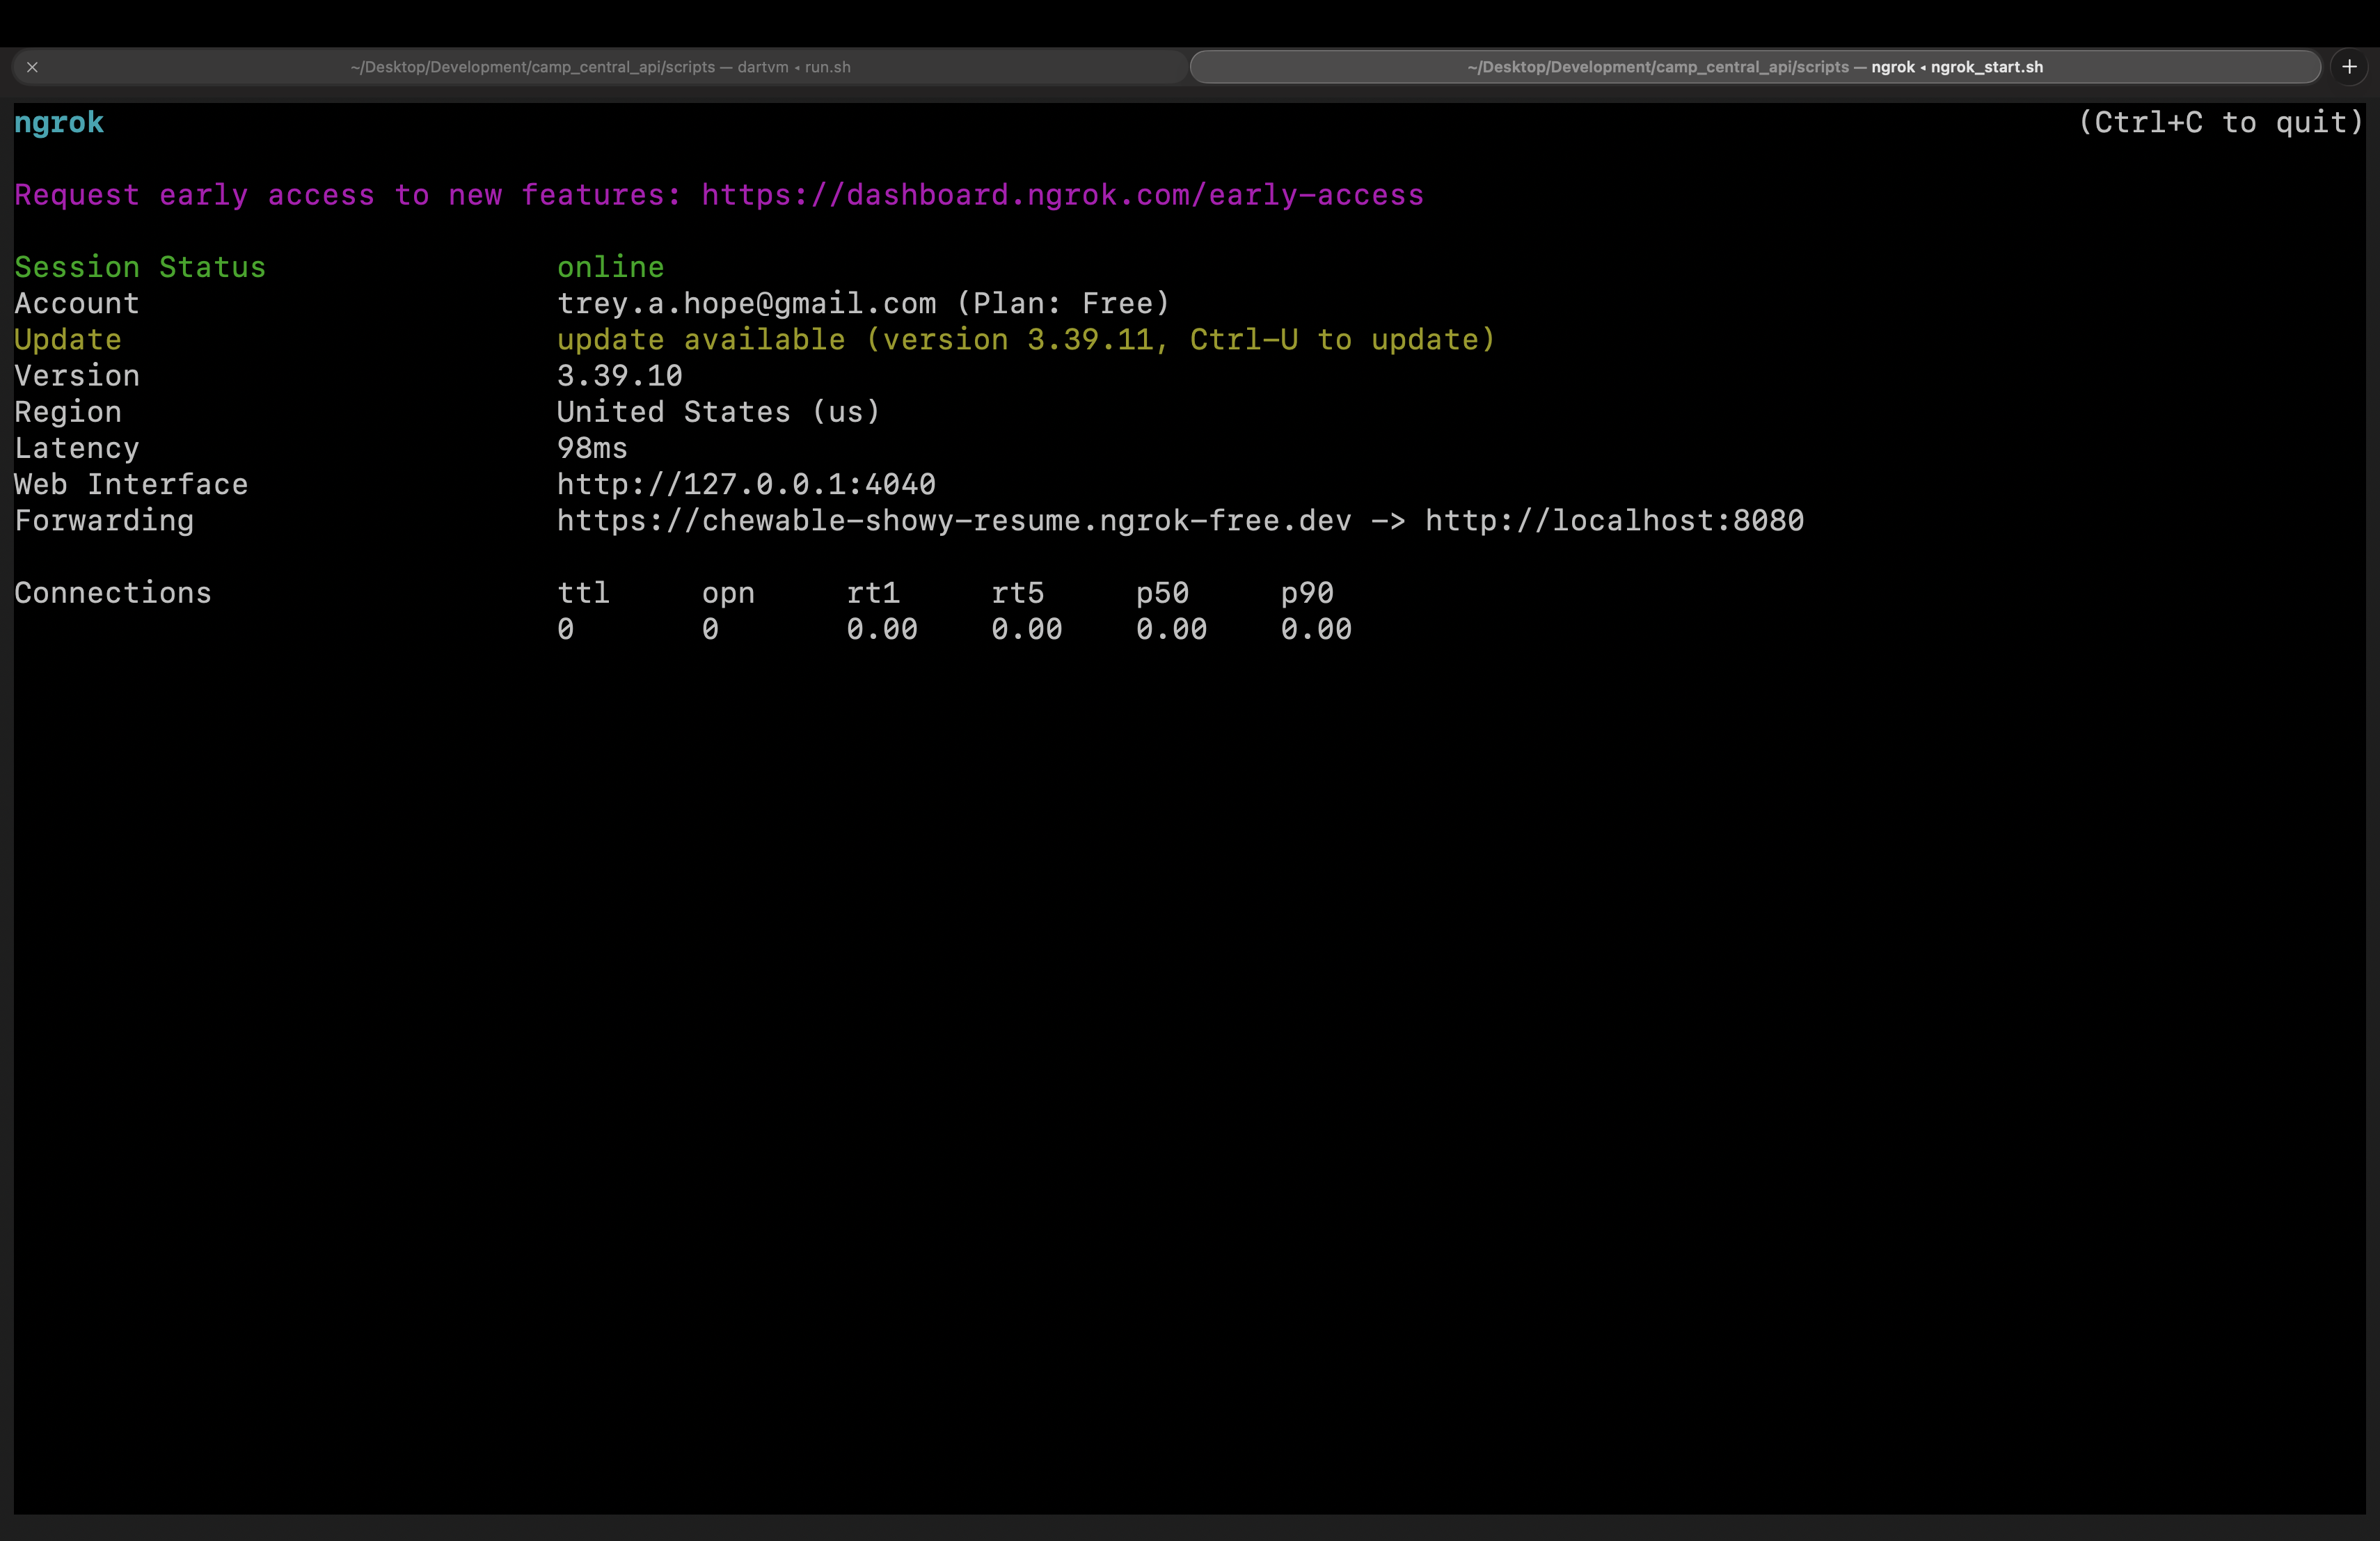2380x1541 pixels.
Task: Click the 'Latency' label
Action: point(77,448)
